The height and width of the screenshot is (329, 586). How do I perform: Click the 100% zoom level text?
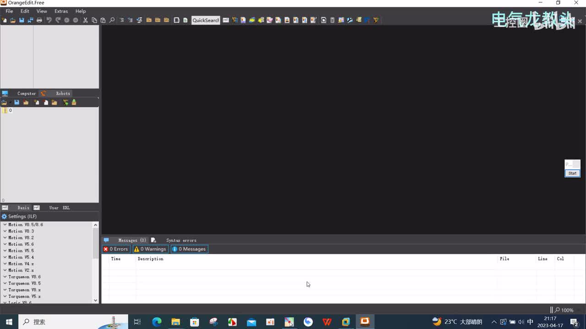(567, 310)
